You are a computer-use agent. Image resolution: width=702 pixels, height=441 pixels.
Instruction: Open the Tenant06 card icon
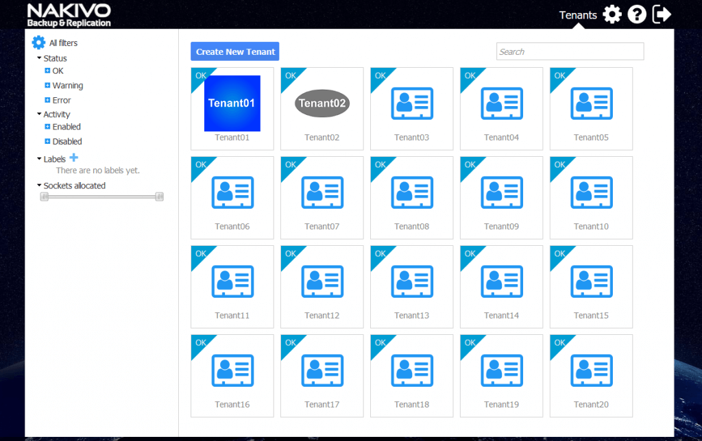tap(232, 192)
